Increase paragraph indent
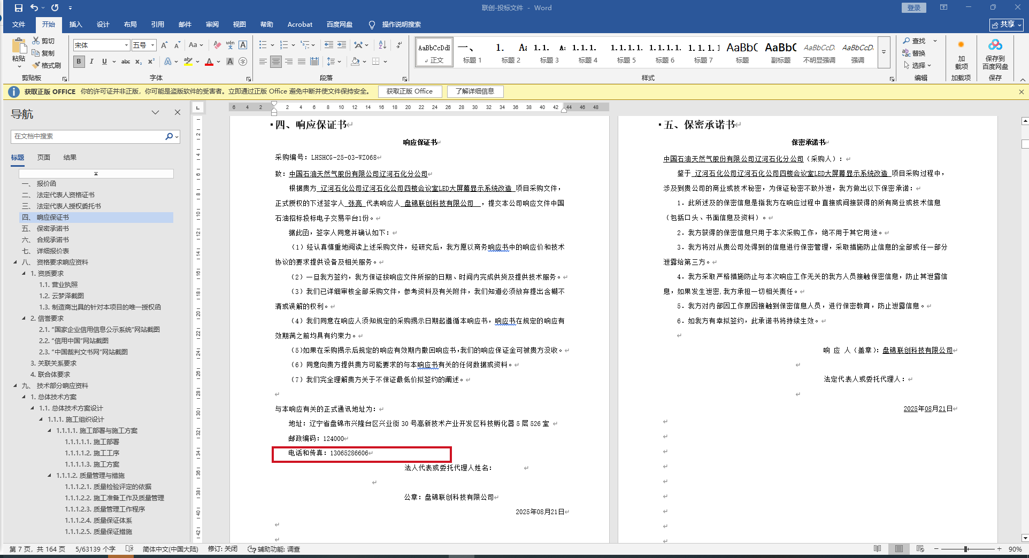Image resolution: width=1029 pixels, height=558 pixels. pos(341,45)
